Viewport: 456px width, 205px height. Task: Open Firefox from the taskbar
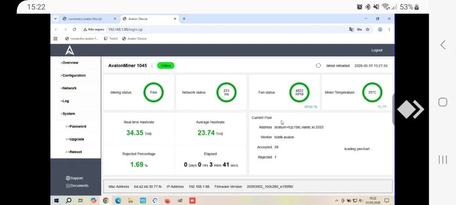pyautogui.click(x=168, y=200)
